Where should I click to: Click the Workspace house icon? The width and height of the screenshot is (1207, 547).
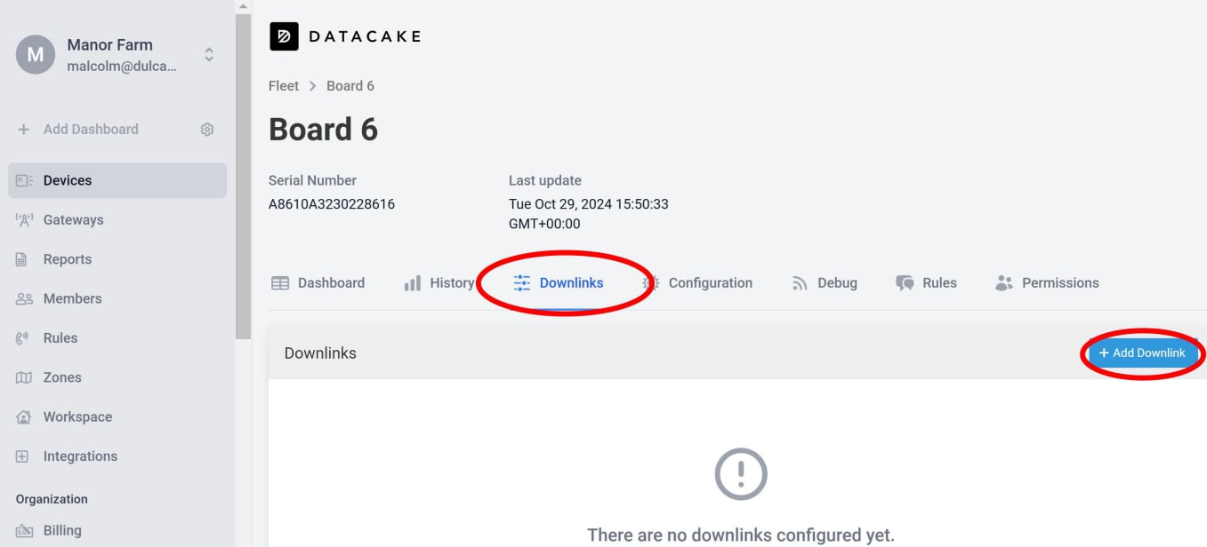click(24, 416)
